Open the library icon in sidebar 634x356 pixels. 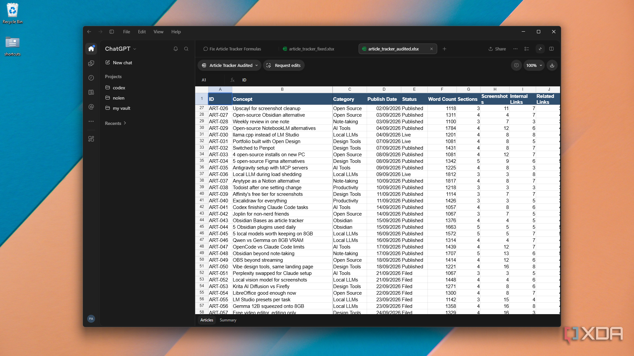point(91,92)
